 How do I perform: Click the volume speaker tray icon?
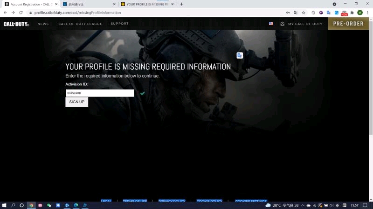(x=332, y=205)
